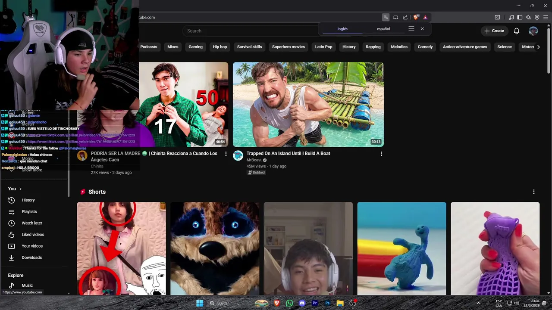Open the Brave tab search icon
Image resolution: width=552 pixels, height=310 pixels.
(497, 17)
